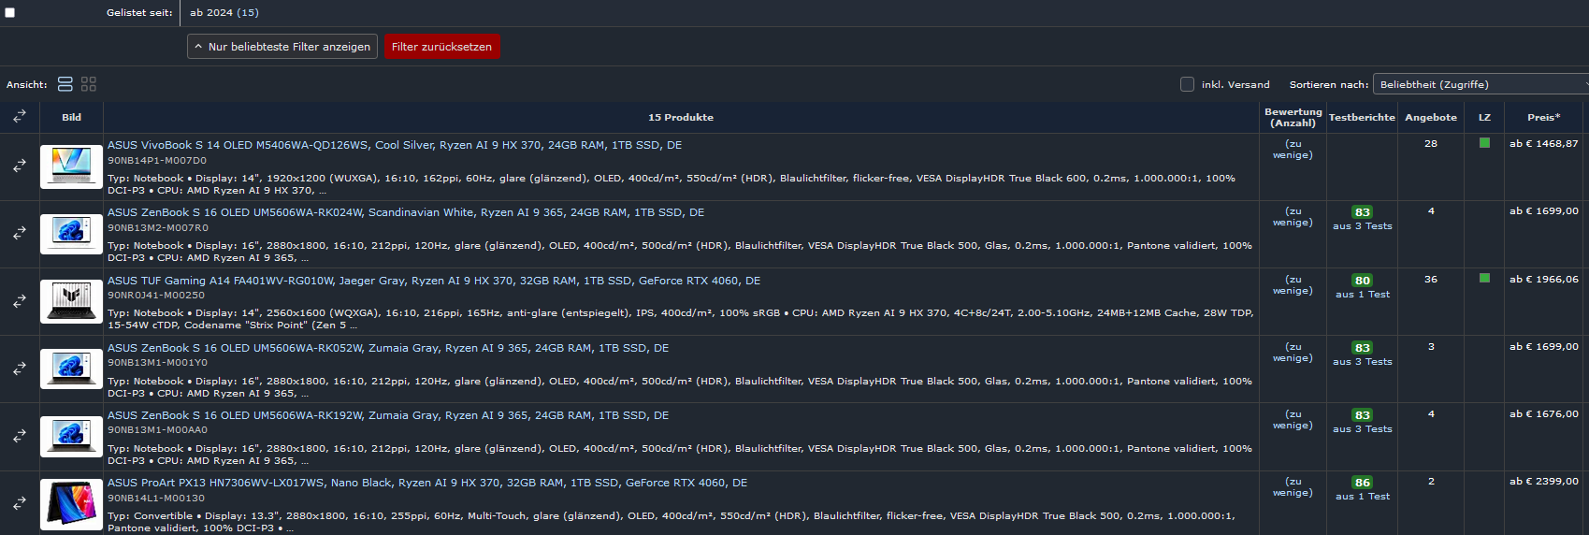Click offers count 36 for TUF Gaming

[1431, 279]
